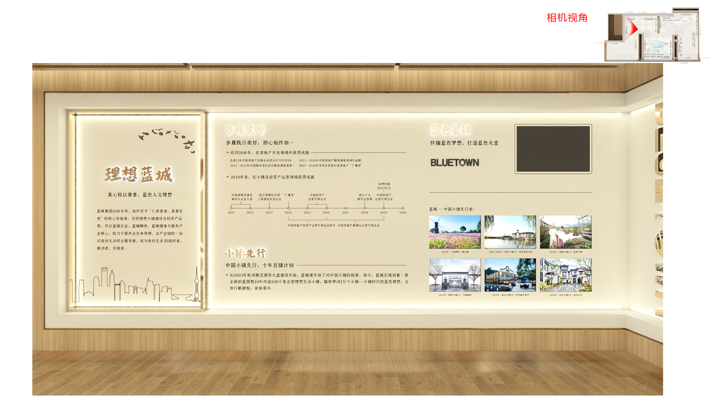
Task: Click the '蓝城 — 中国小镇先行者' caption
Action: [x=452, y=209]
